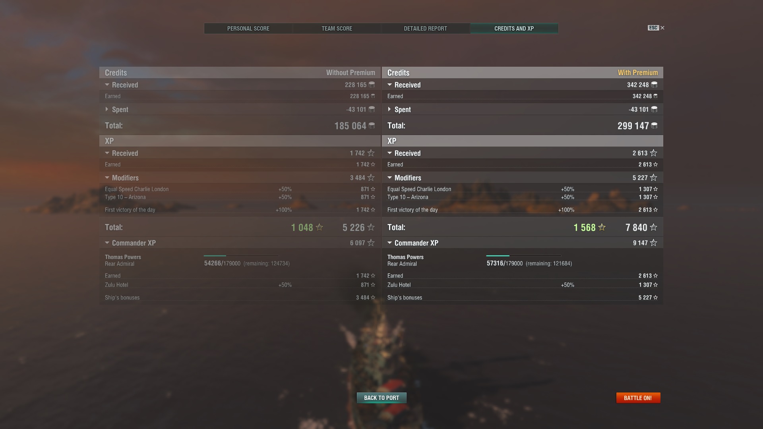Click the XP star icon next to 7 840 total
Screen dimensions: 763x429
(654, 227)
